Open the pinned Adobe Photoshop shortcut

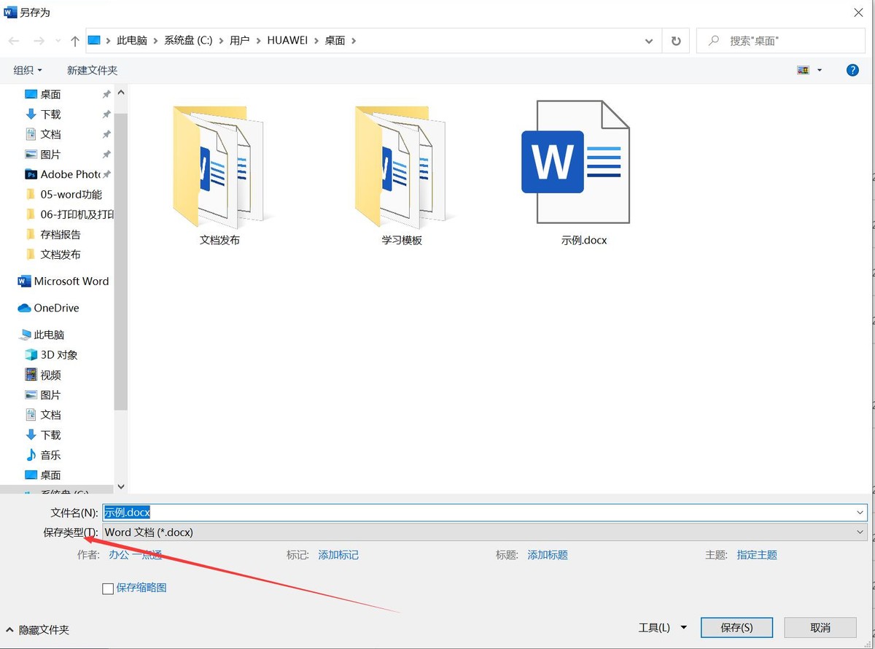(x=66, y=174)
